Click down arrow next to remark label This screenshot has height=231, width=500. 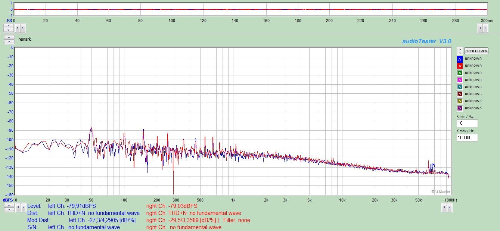click(9, 41)
